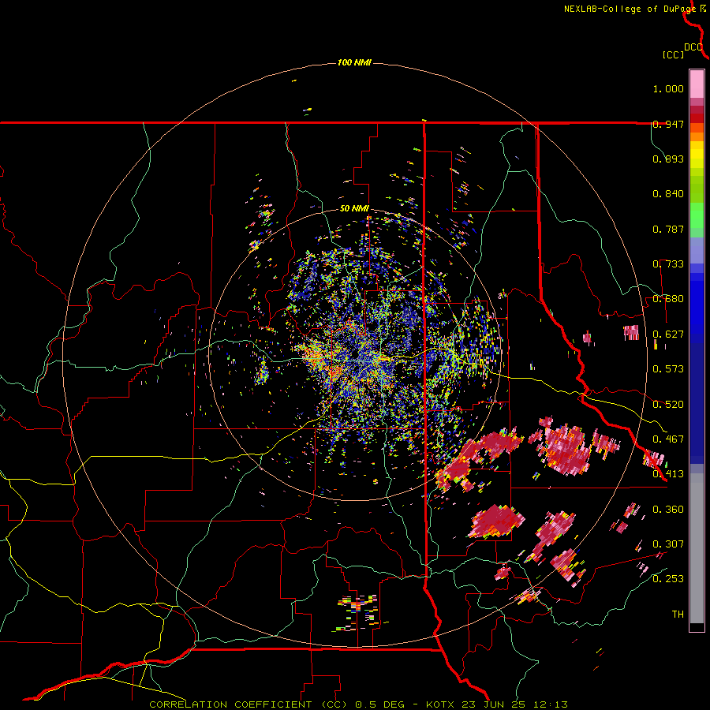This screenshot has width=710, height=710.
Task: Click the 0.520 legend value
Action: pyautogui.click(x=668, y=405)
